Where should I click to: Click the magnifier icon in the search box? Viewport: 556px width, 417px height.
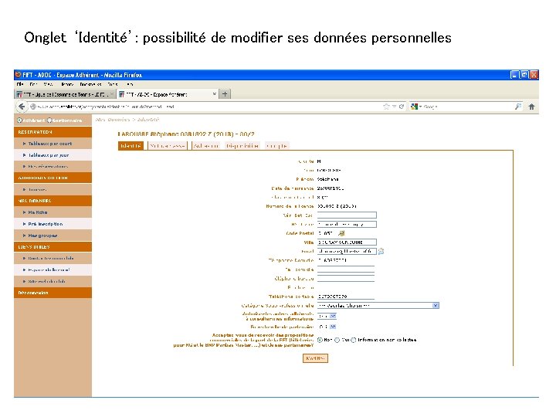(x=518, y=107)
